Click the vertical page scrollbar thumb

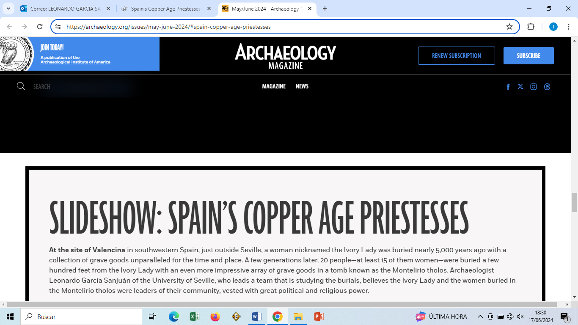[x=574, y=202]
